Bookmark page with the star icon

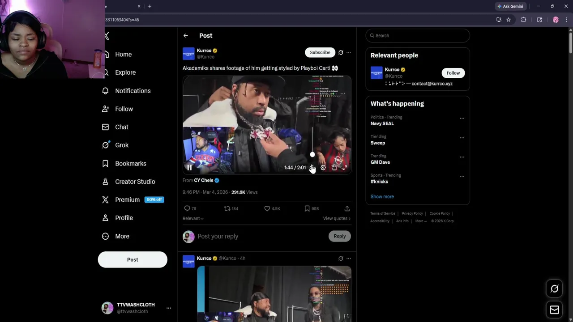509,20
